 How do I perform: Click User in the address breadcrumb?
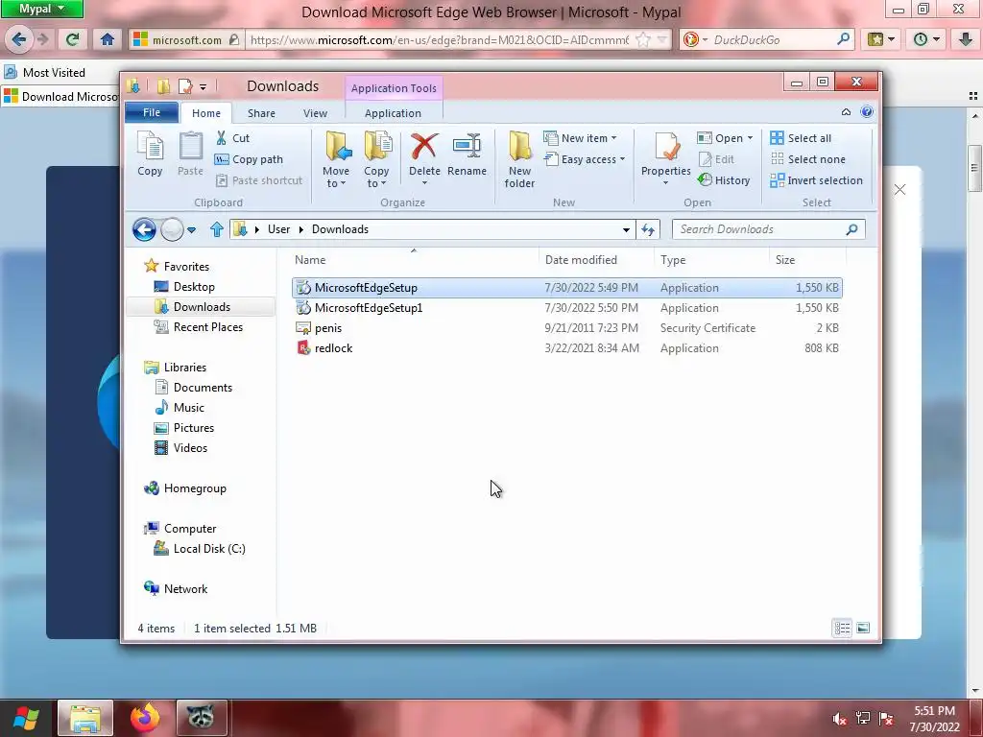tap(279, 229)
